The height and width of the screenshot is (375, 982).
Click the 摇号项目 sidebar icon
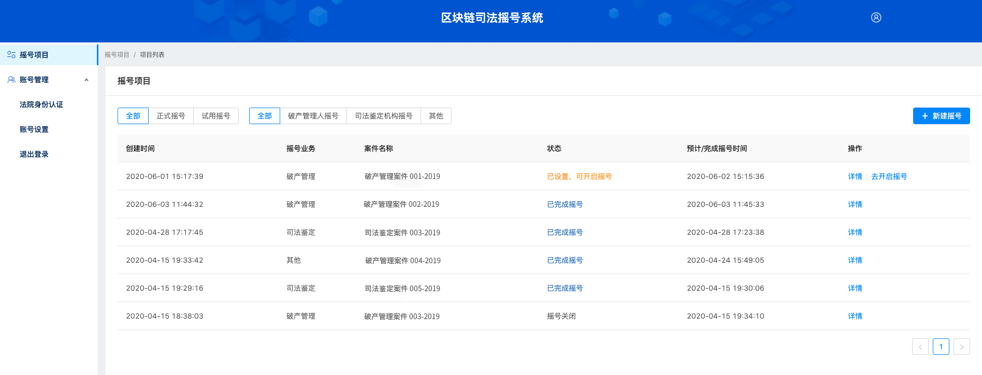(x=11, y=55)
